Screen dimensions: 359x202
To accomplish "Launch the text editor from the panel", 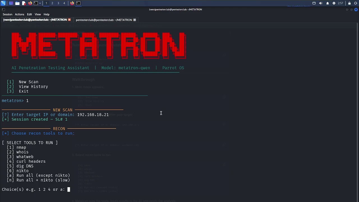I will point(24,3).
